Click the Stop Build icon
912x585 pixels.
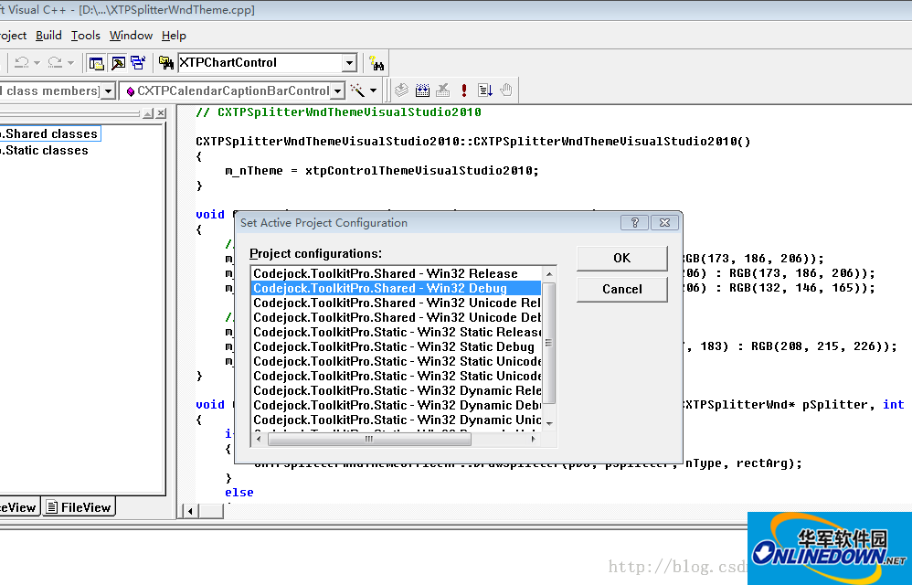[x=443, y=90]
